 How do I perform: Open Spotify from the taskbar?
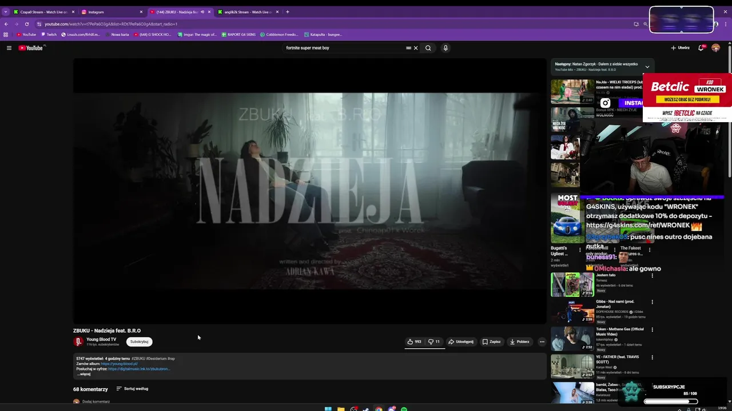pyautogui.click(x=404, y=409)
